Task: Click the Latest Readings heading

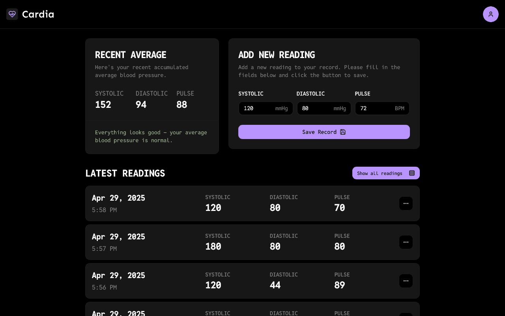Action: 125,173
